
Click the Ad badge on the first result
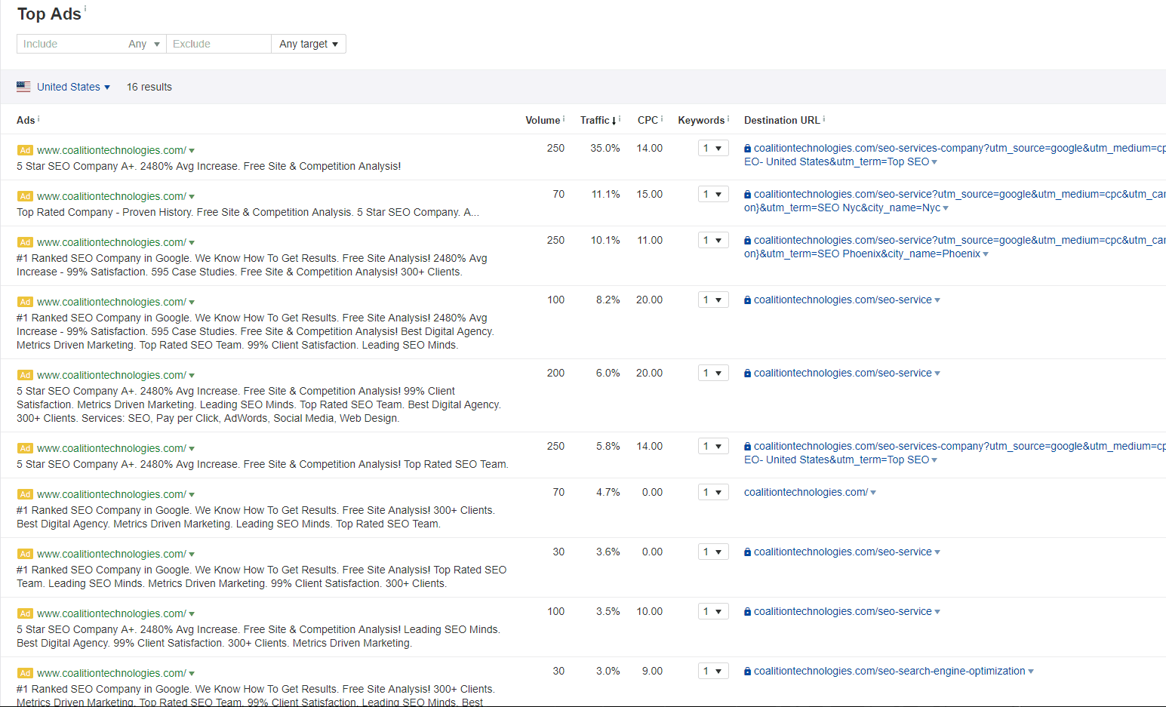[x=25, y=150]
